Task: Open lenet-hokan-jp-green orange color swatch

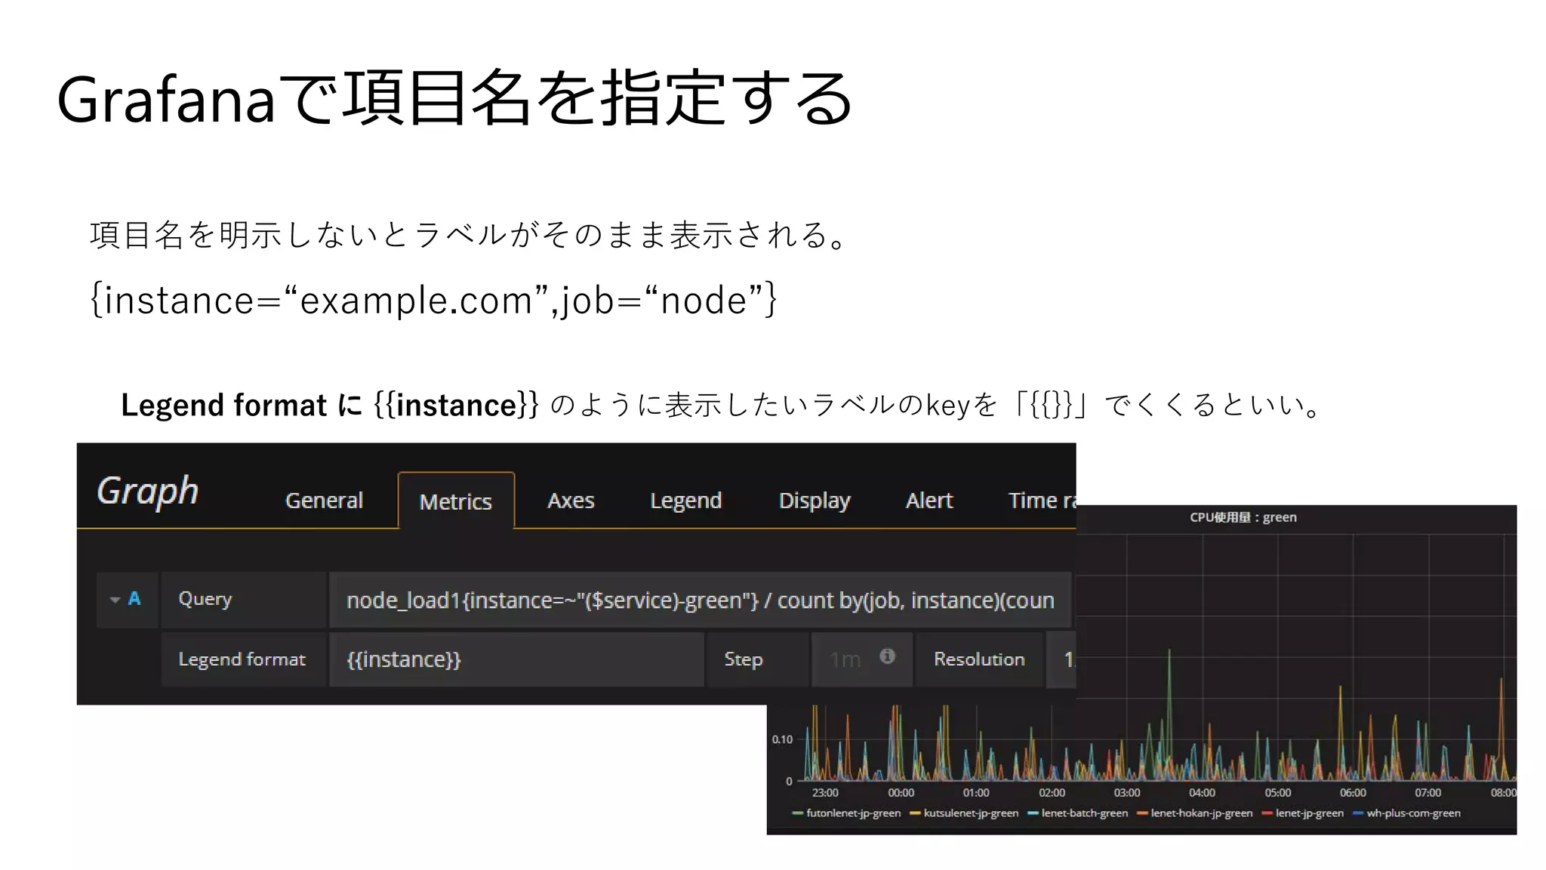Action: (1143, 814)
